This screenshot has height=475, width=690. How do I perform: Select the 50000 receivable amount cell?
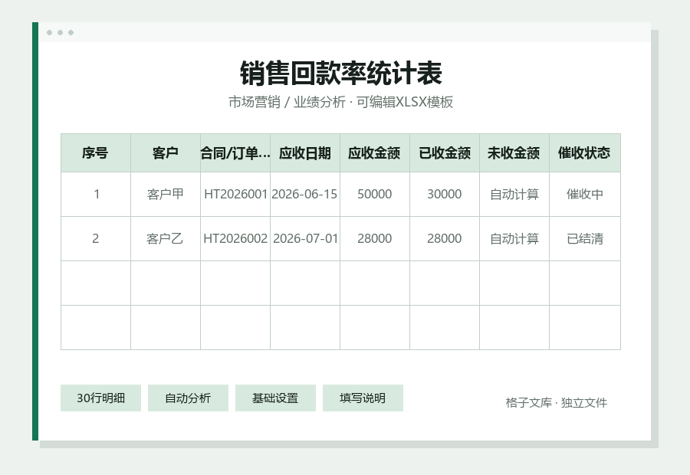[x=374, y=195]
